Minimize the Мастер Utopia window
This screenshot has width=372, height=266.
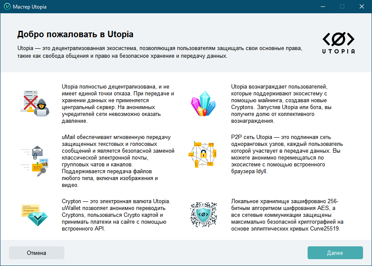point(323,6)
